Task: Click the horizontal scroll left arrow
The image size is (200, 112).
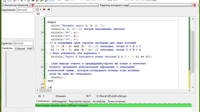Action: (37, 91)
